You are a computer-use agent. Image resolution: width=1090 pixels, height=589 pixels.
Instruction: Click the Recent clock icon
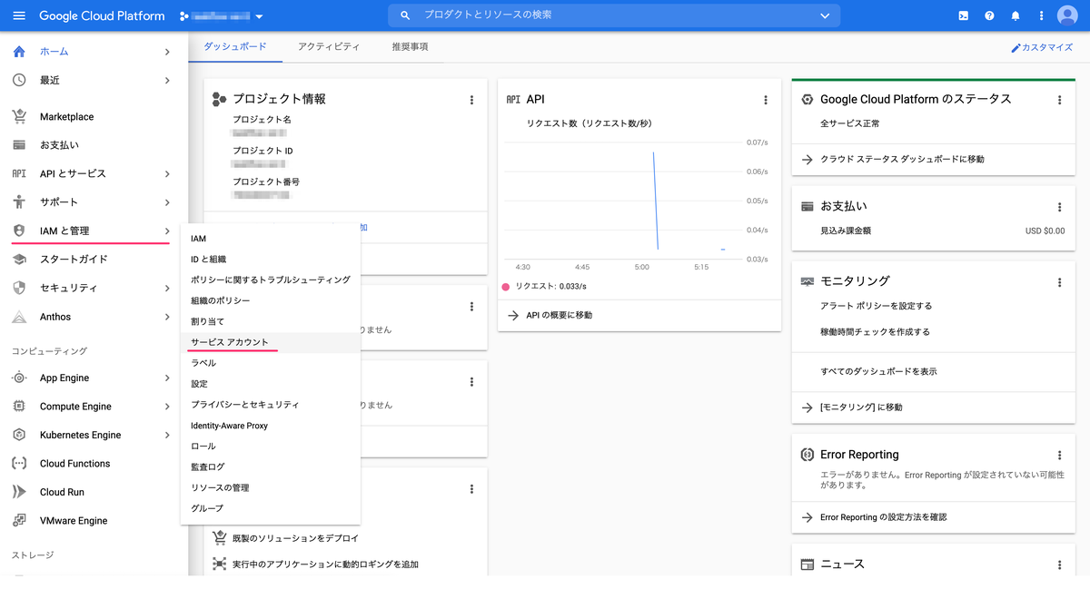19,80
